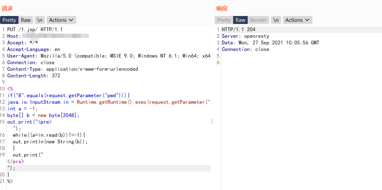Click the 响应 panel title
Viewport: 382px width, 190px height.
pos(222,9)
